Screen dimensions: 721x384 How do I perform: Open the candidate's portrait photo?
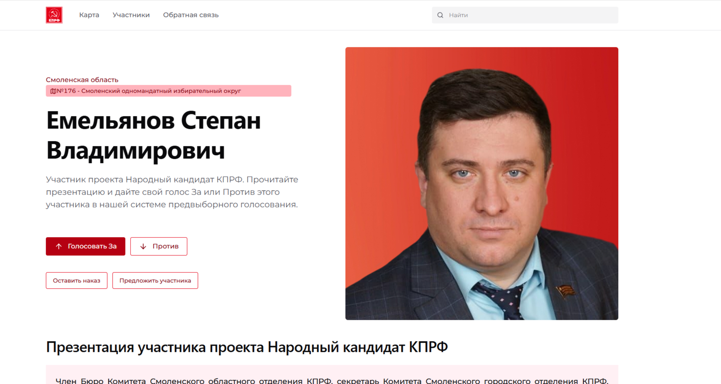pyautogui.click(x=482, y=183)
